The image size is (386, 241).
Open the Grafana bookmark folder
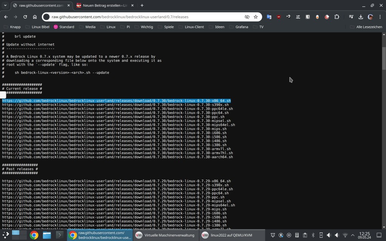[x=239, y=27]
